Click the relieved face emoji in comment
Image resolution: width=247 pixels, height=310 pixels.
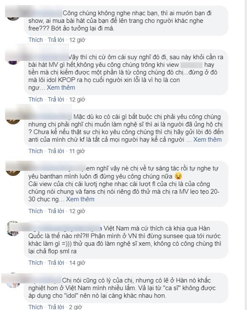coord(178,176)
